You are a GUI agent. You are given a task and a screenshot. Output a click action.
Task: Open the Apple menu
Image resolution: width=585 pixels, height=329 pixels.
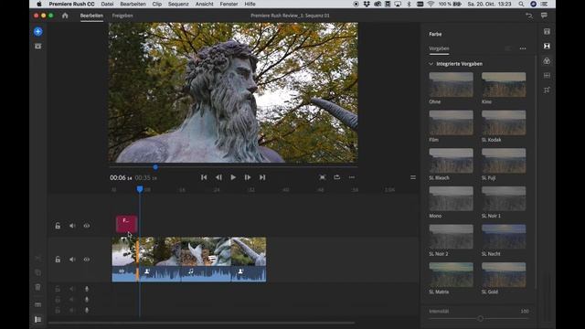point(39,4)
